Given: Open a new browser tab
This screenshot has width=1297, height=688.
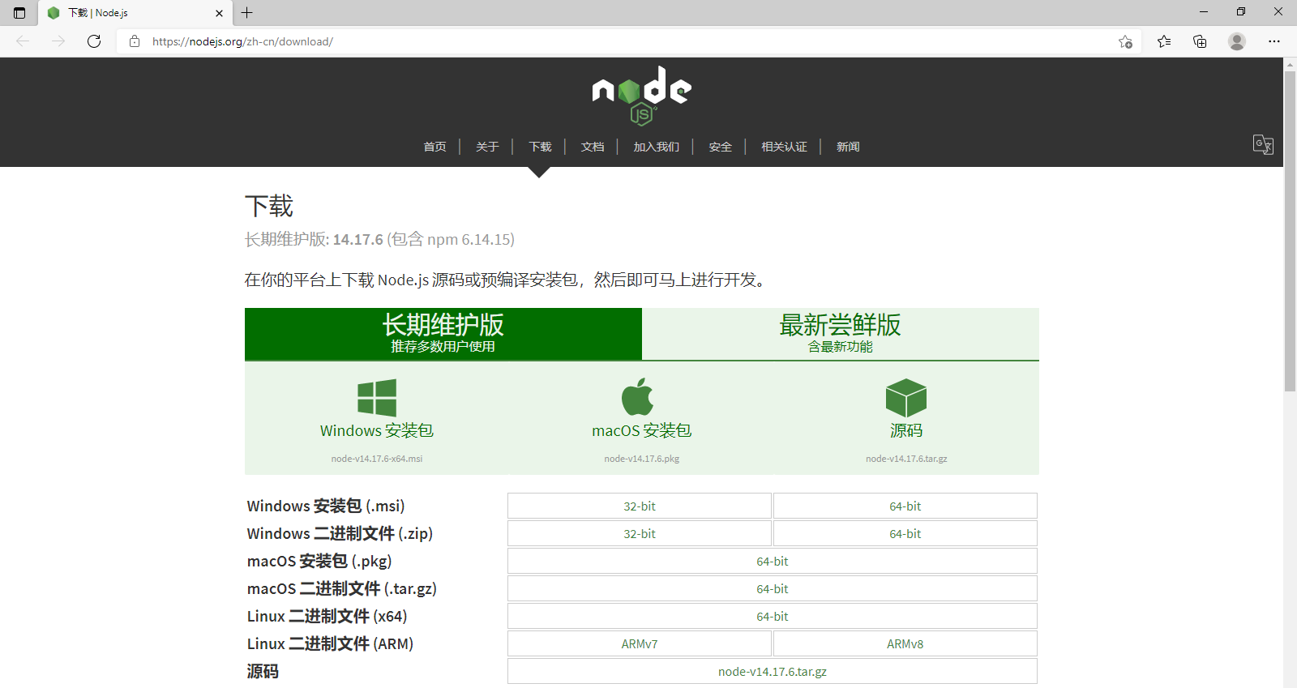Looking at the screenshot, I should (x=247, y=13).
